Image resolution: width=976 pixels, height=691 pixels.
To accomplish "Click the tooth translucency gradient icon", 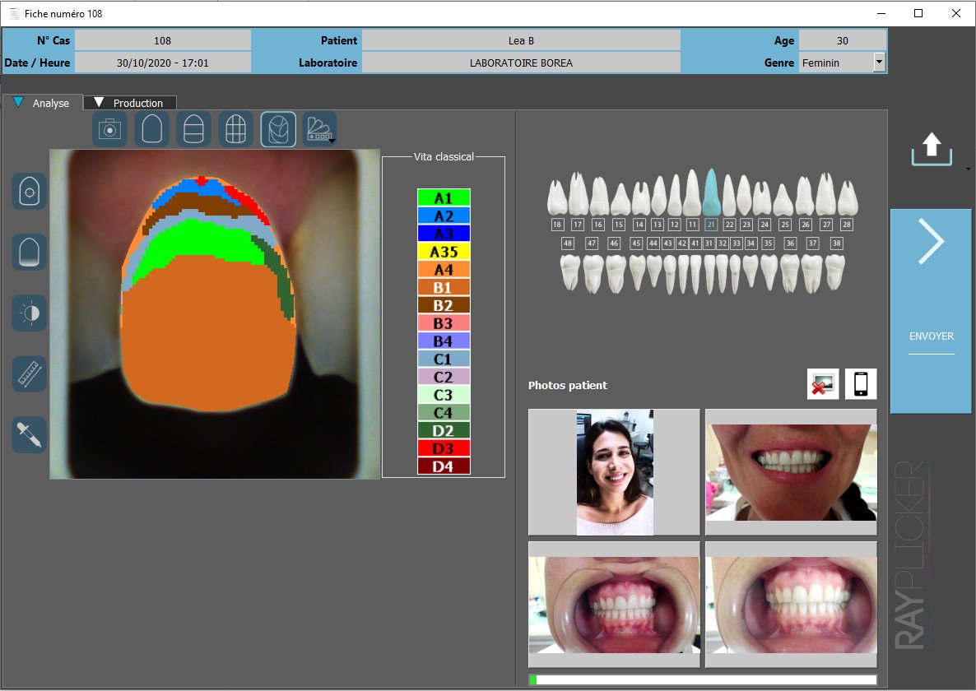I will [x=30, y=252].
